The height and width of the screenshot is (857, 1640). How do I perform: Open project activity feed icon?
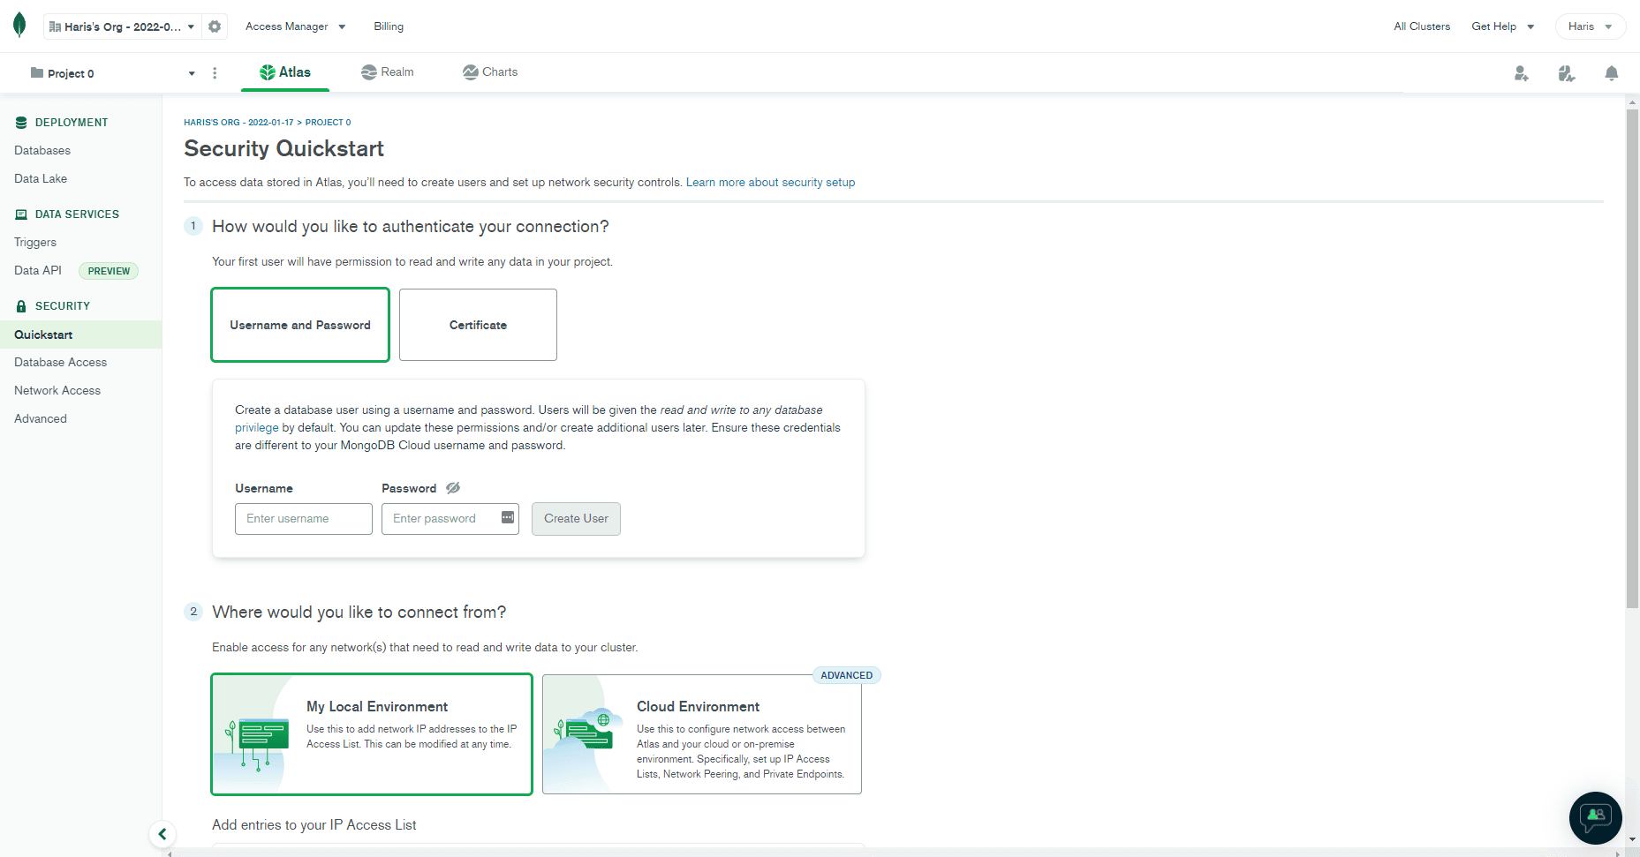1567,73
